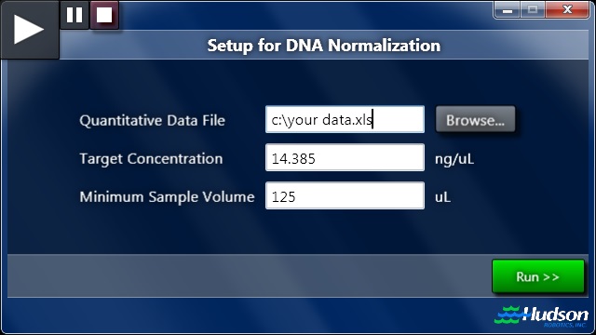Focus the Quantitative Data File path field
The width and height of the screenshot is (596, 335).
(345, 120)
